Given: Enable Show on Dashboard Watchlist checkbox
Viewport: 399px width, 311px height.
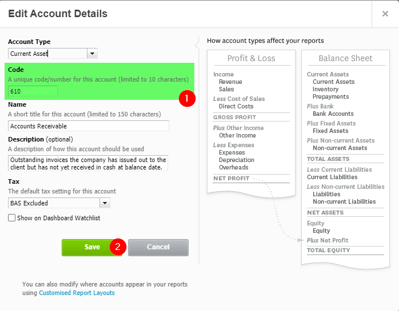Looking at the screenshot, I should tap(11, 218).
